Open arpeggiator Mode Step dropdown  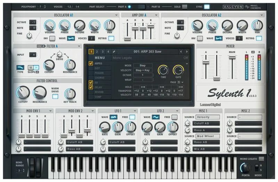point(143,65)
